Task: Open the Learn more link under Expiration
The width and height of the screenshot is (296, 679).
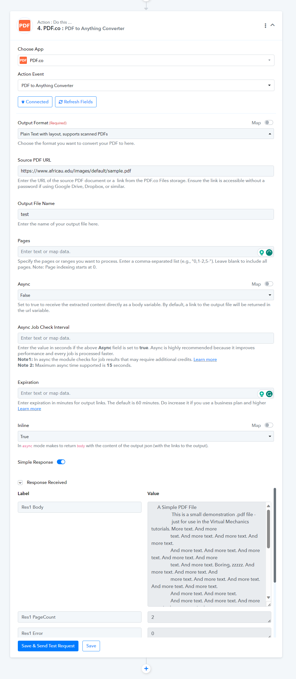Action: coord(29,409)
